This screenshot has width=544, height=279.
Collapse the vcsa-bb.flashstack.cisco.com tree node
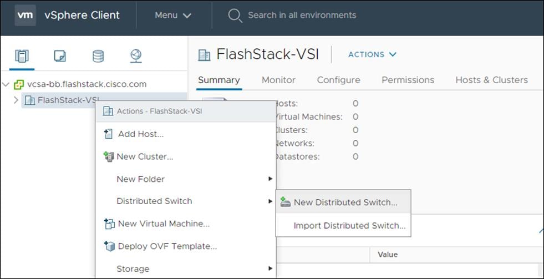[x=6, y=84]
